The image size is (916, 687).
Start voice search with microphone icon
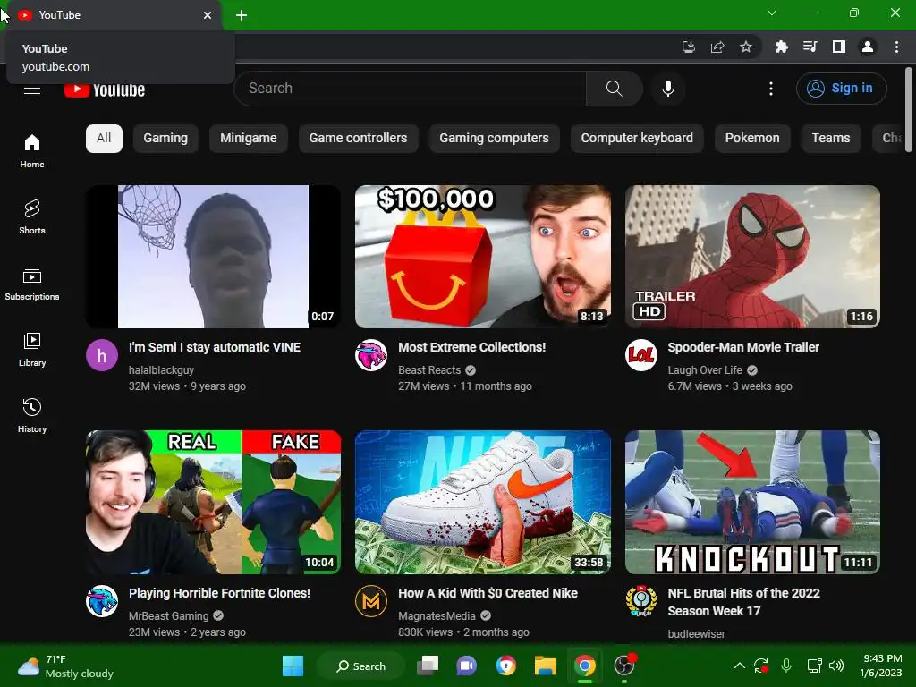[x=668, y=89]
